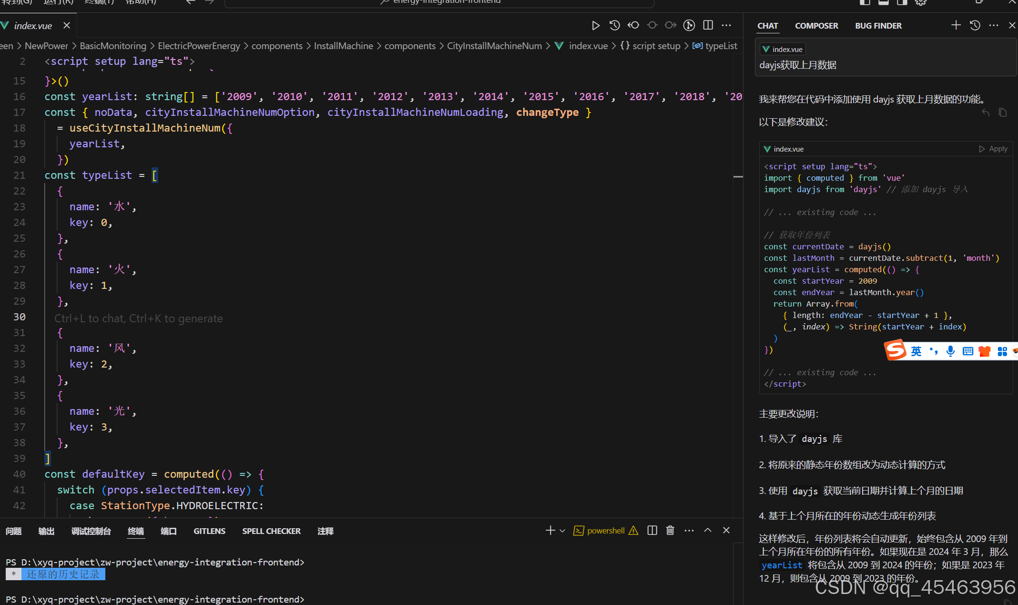Split the editor to the right

click(x=708, y=26)
